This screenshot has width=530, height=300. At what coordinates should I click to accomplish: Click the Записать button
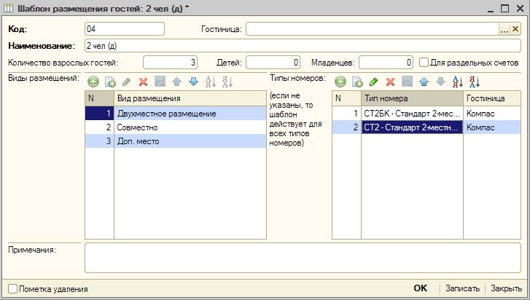coord(462,288)
